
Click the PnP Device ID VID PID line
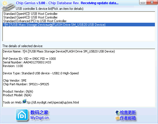(29, 59)
